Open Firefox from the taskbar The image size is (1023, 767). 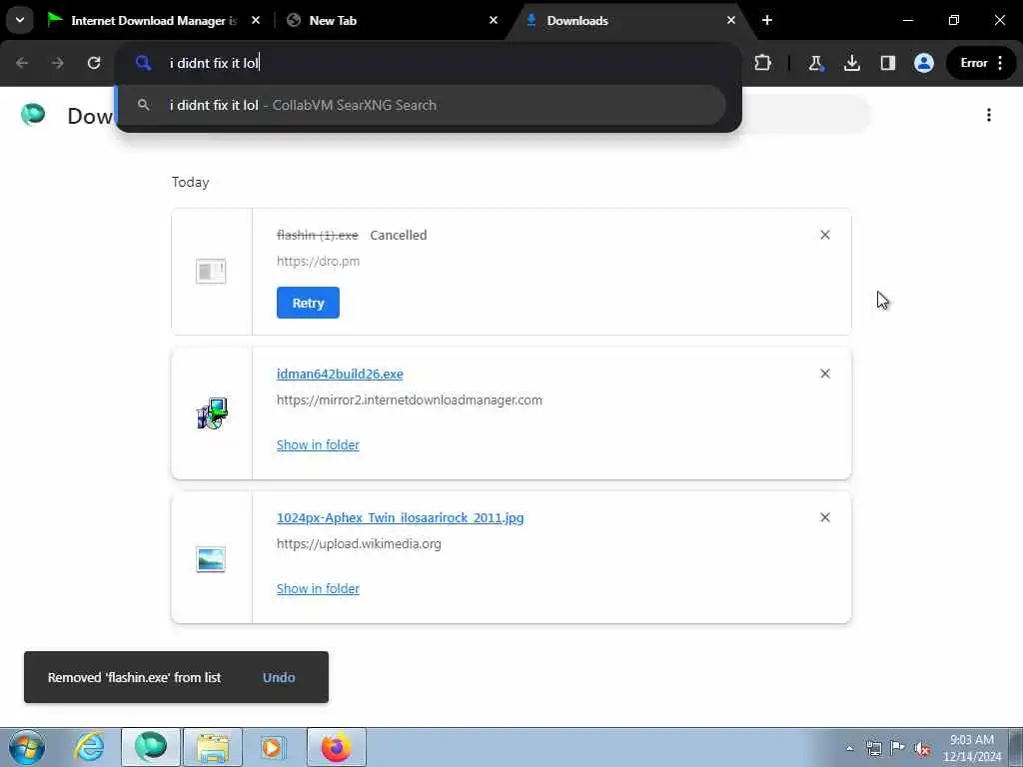tap(336, 747)
